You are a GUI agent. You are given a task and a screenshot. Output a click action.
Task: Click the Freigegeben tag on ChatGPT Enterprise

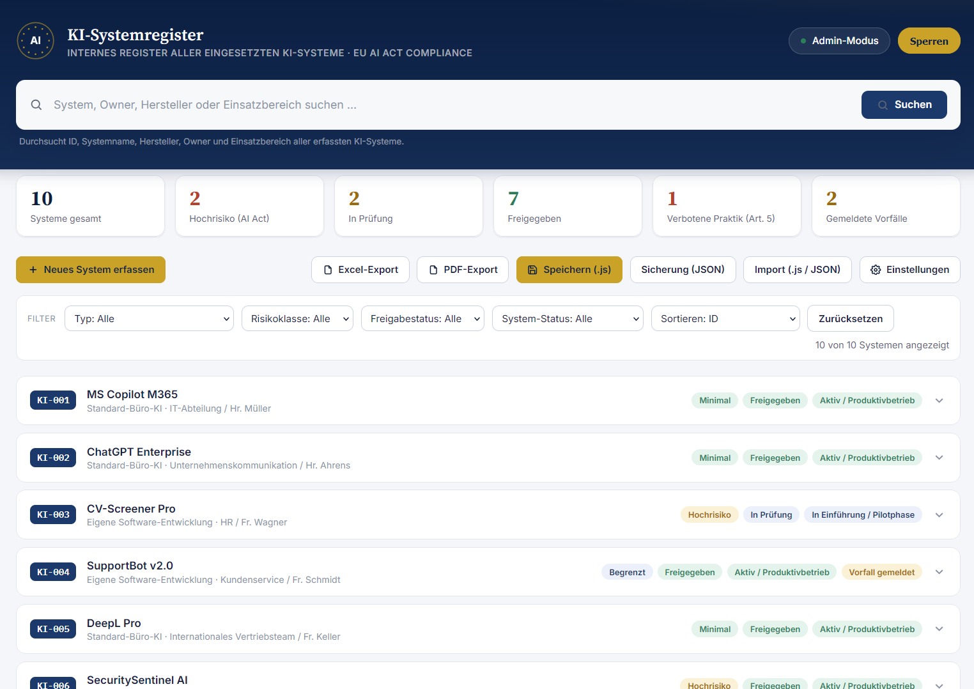click(x=775, y=458)
